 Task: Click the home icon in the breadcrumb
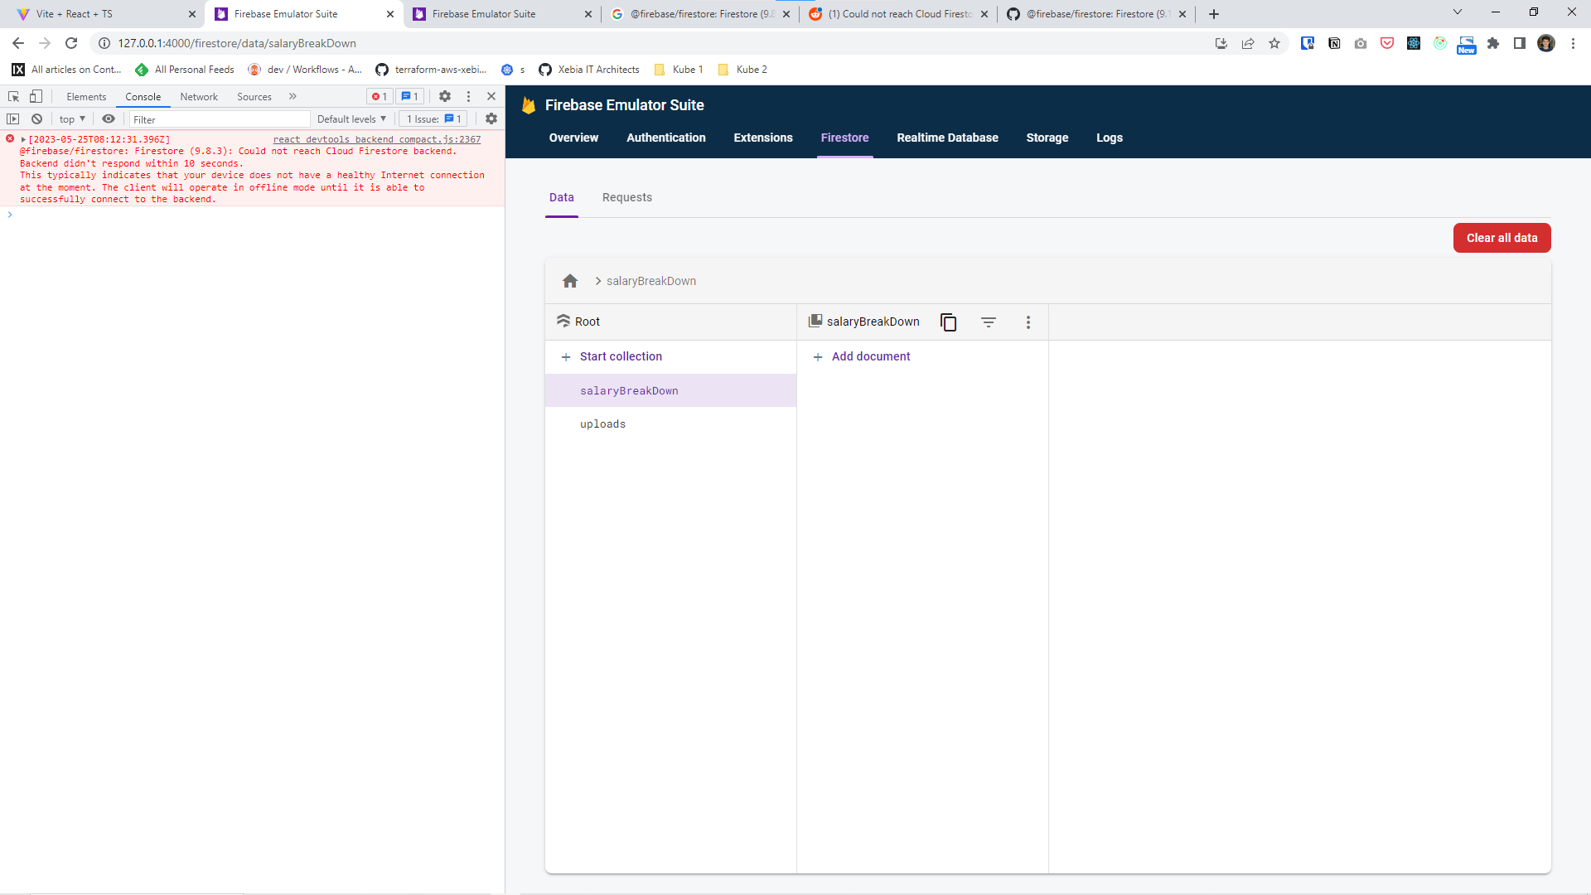[x=570, y=281]
